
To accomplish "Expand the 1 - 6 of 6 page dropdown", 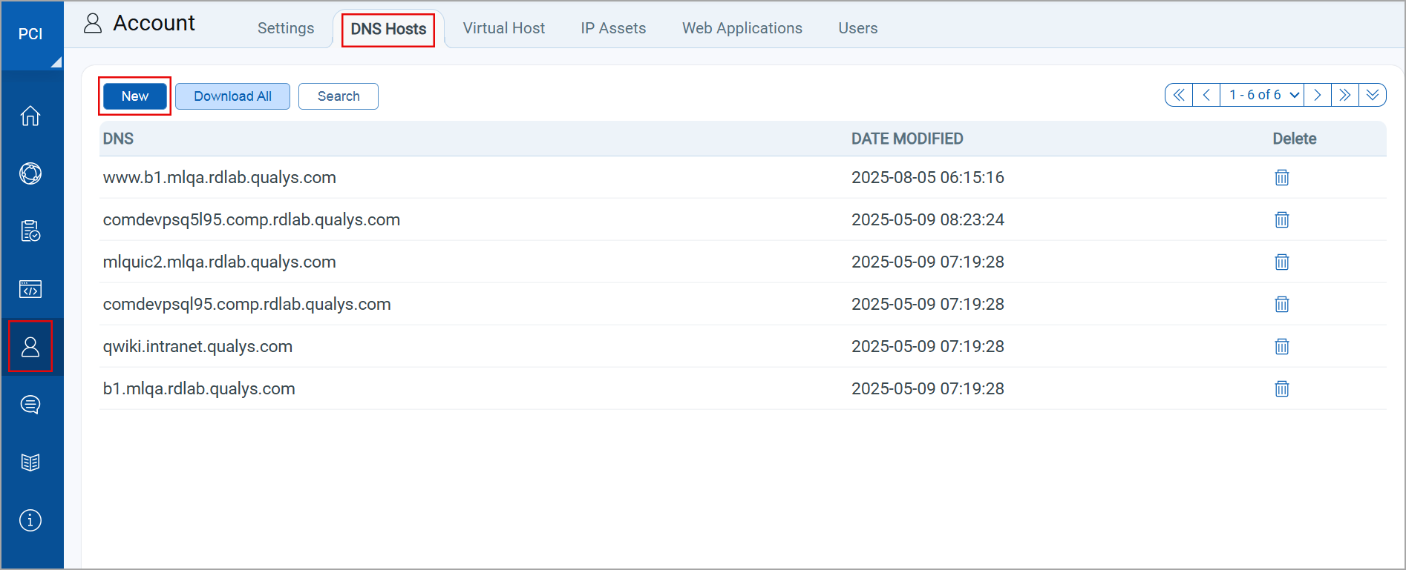I will [x=1263, y=95].
